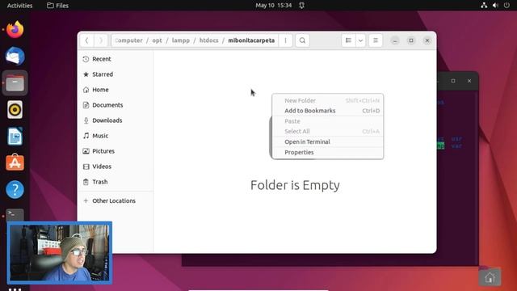The image size is (517, 291).
Task: Open Starred in the sidebar
Action: coord(115,74)
